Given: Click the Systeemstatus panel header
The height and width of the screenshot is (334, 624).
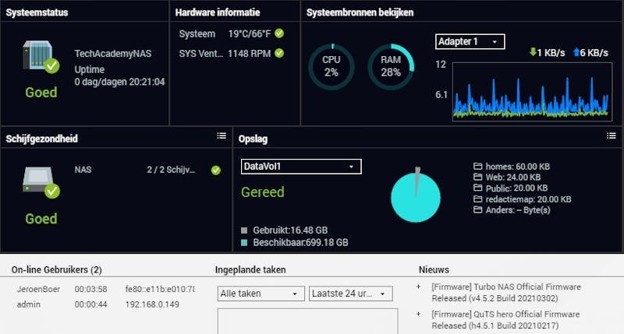Looking at the screenshot, I should point(37,12).
